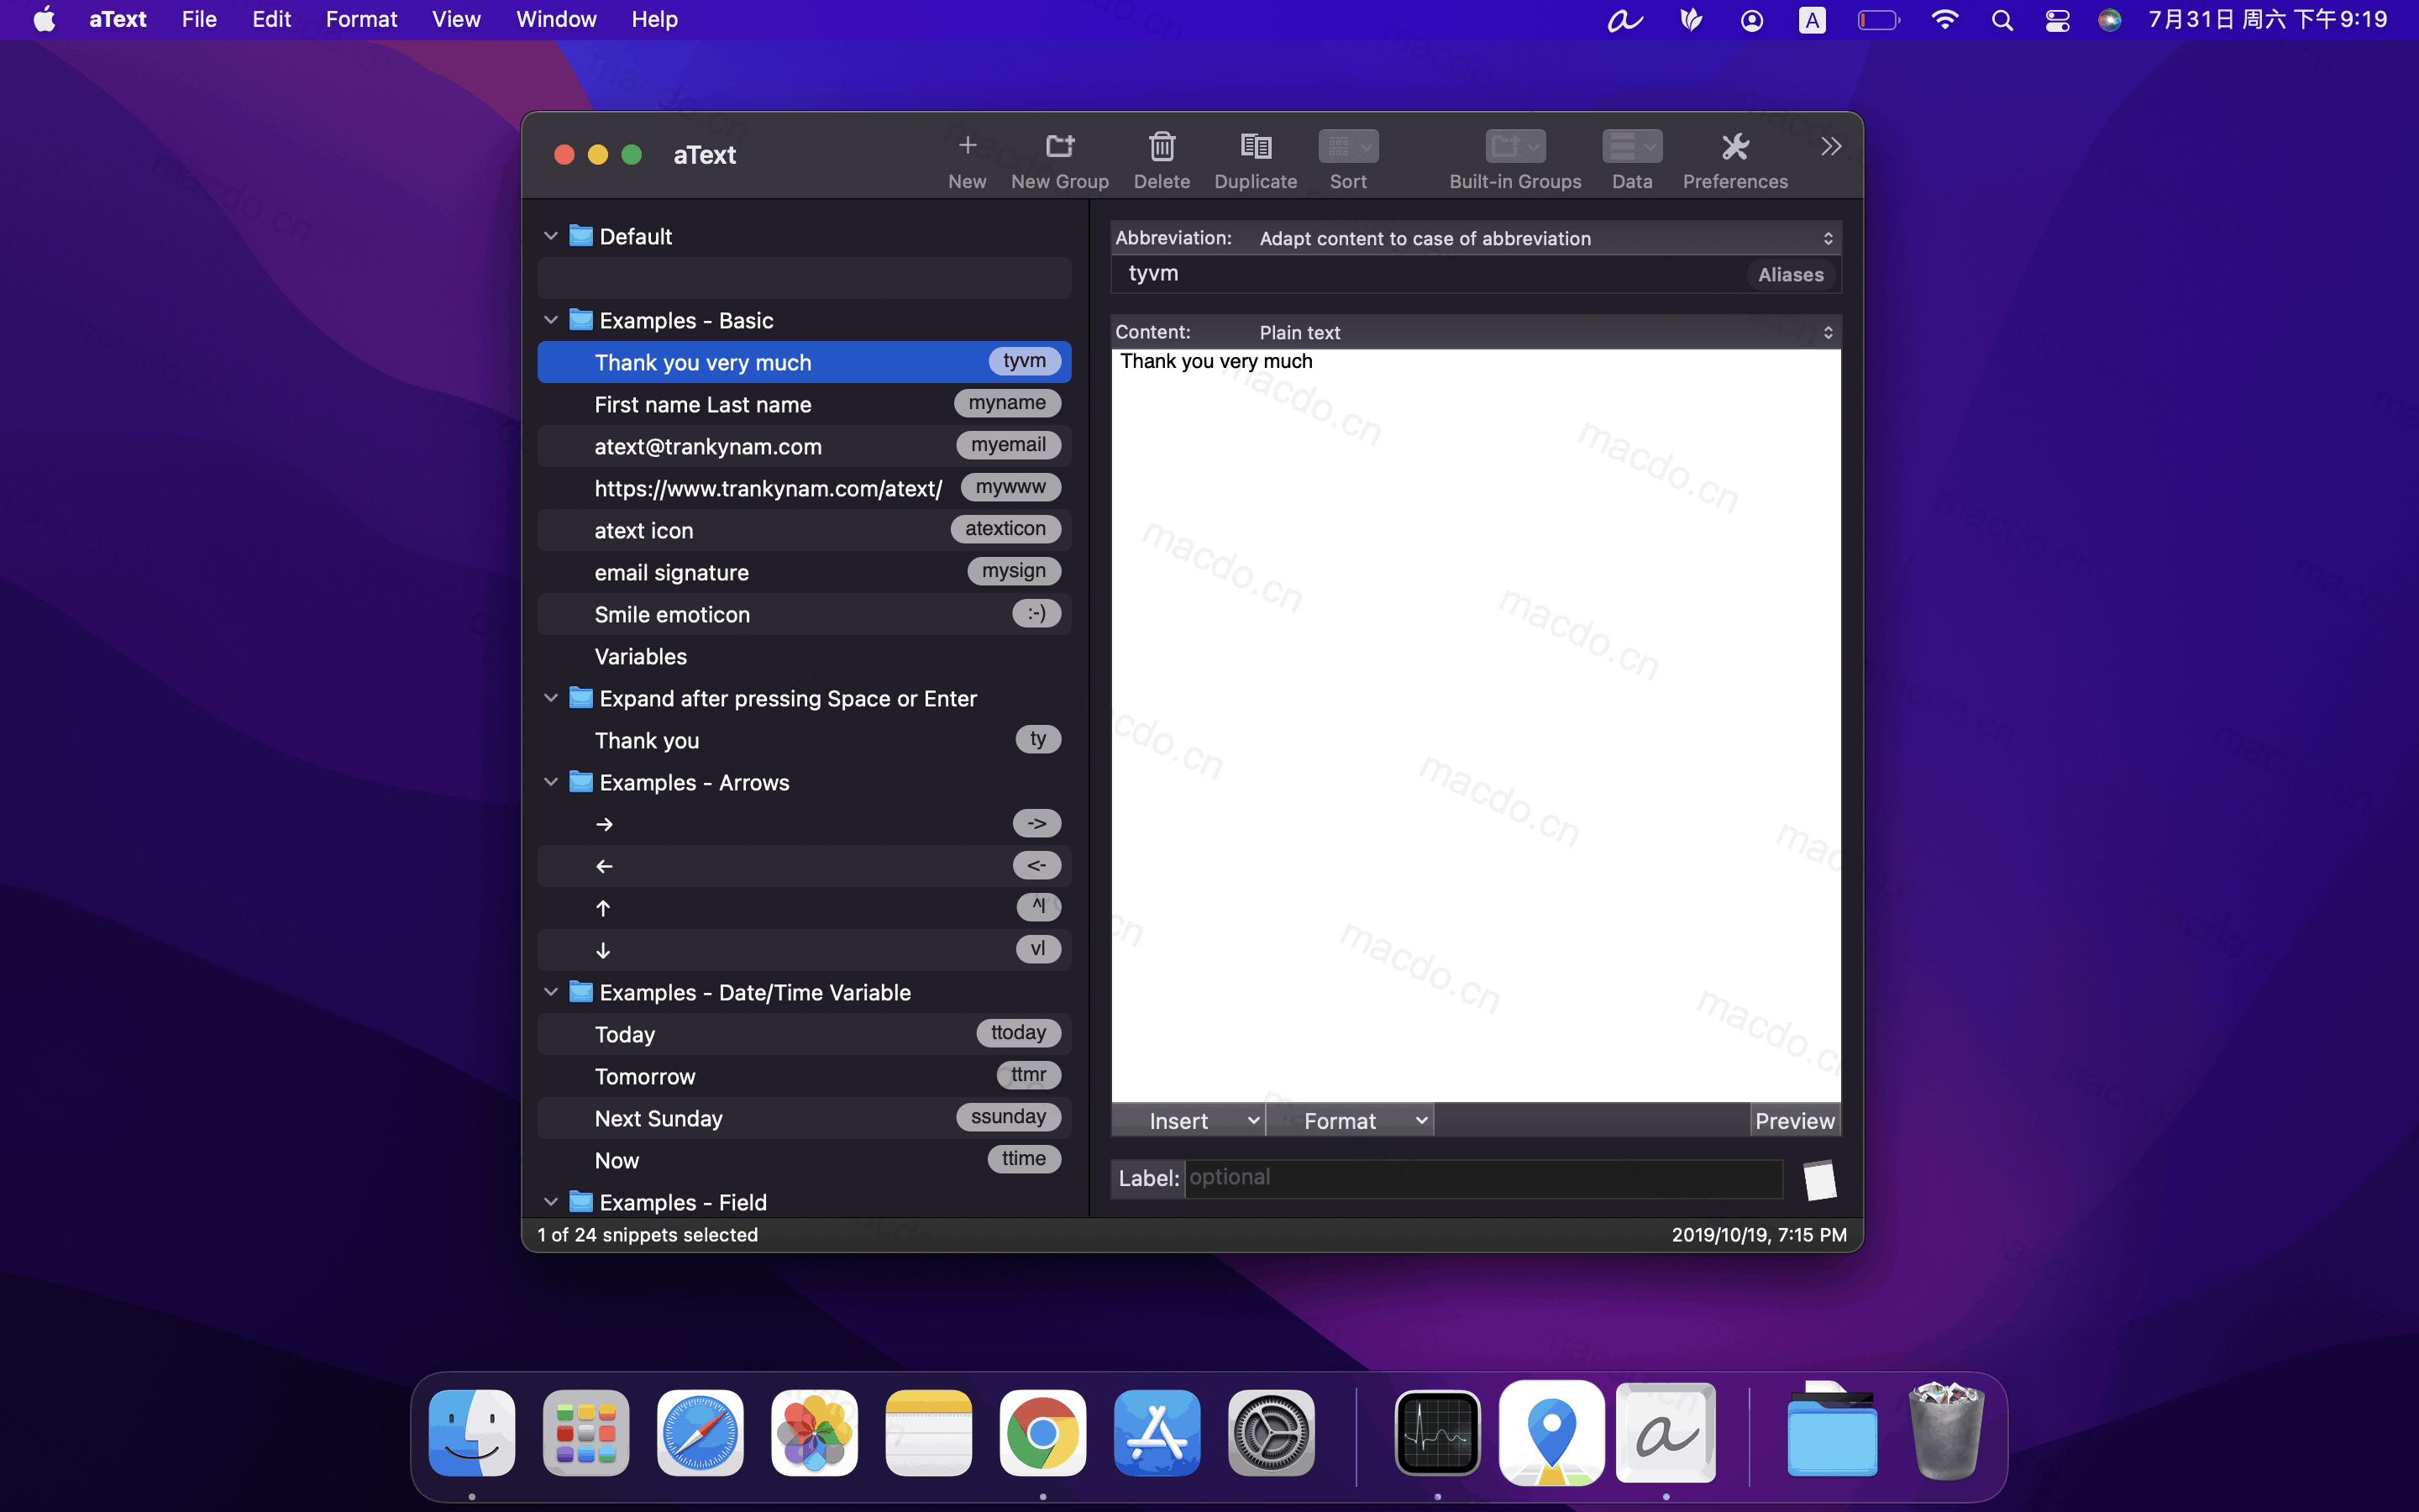This screenshot has height=1512, width=2419.
Task: Open the Content type Plain text dropdown
Action: (1545, 332)
